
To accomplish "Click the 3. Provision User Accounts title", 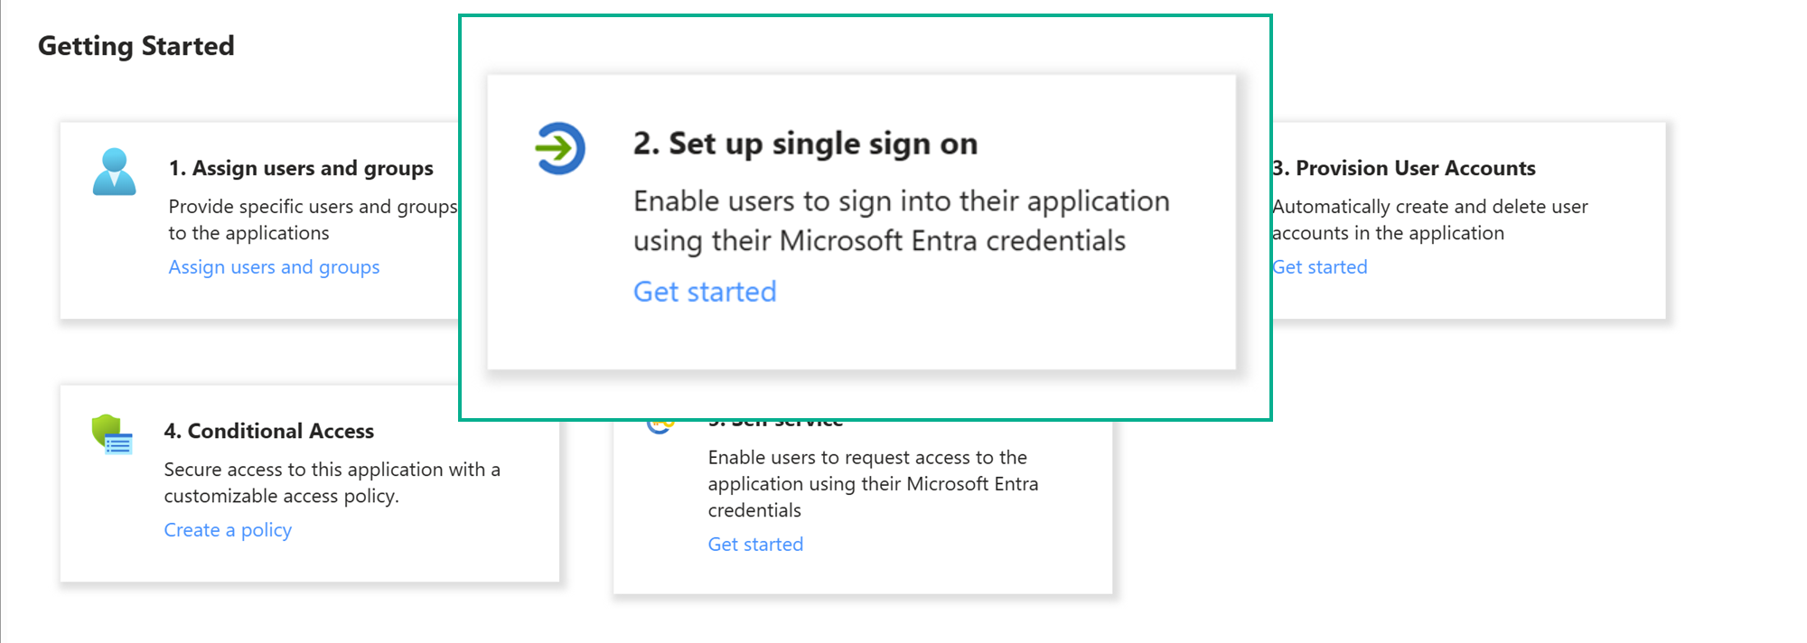I will click(x=1405, y=168).
